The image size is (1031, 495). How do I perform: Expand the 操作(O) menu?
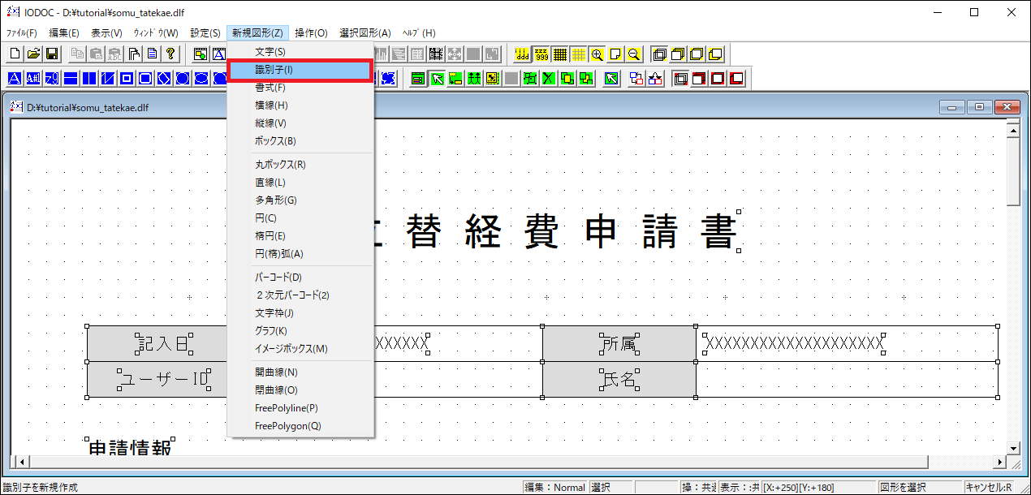pos(311,33)
